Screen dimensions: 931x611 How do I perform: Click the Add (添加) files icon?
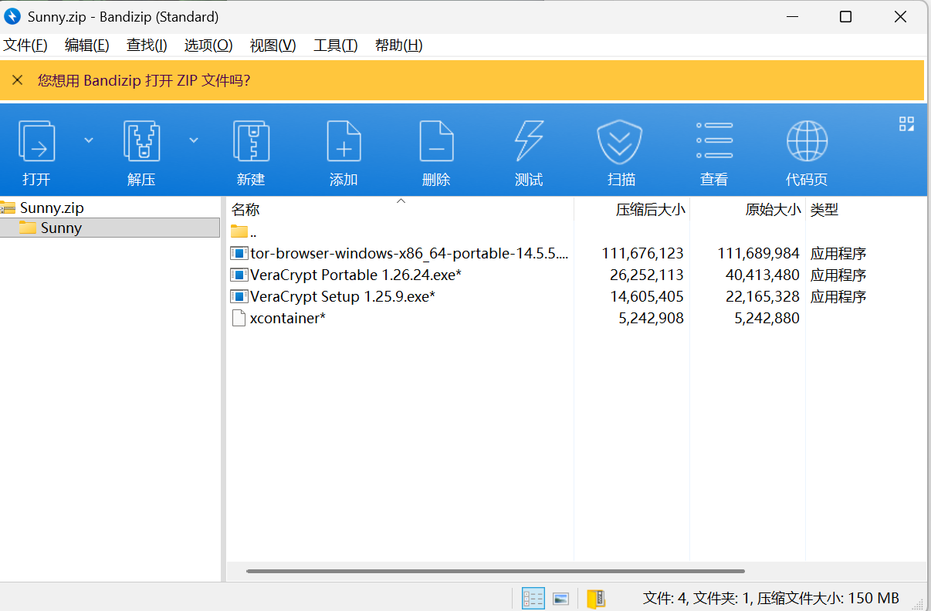pyautogui.click(x=344, y=141)
